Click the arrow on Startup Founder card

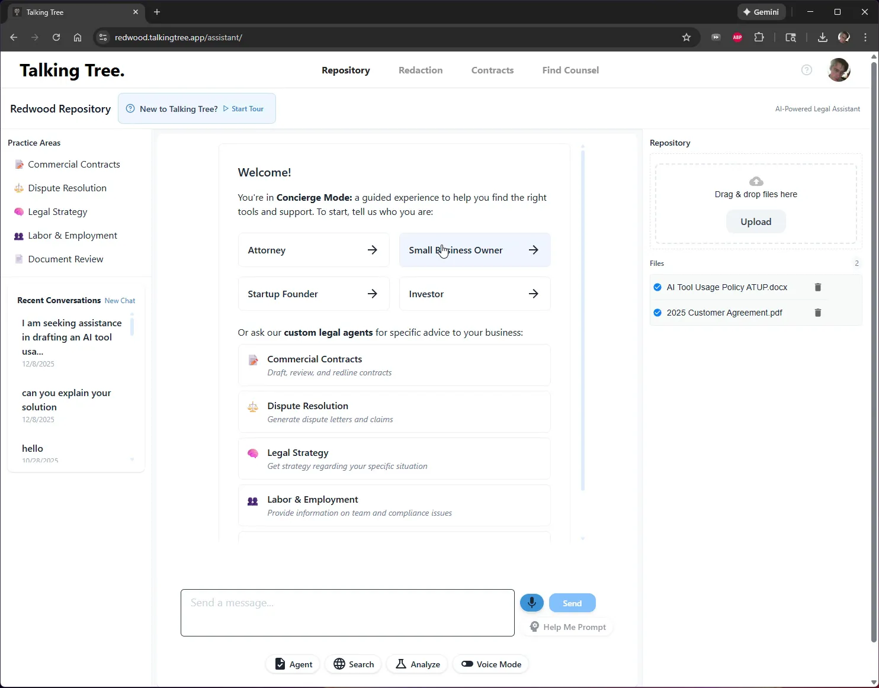tap(373, 294)
